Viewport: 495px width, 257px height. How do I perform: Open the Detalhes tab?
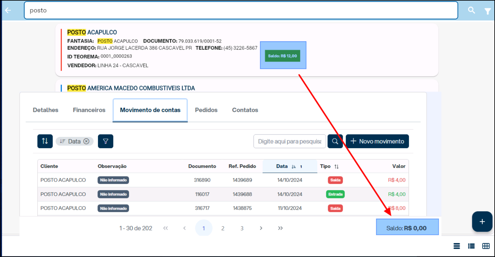pos(46,110)
